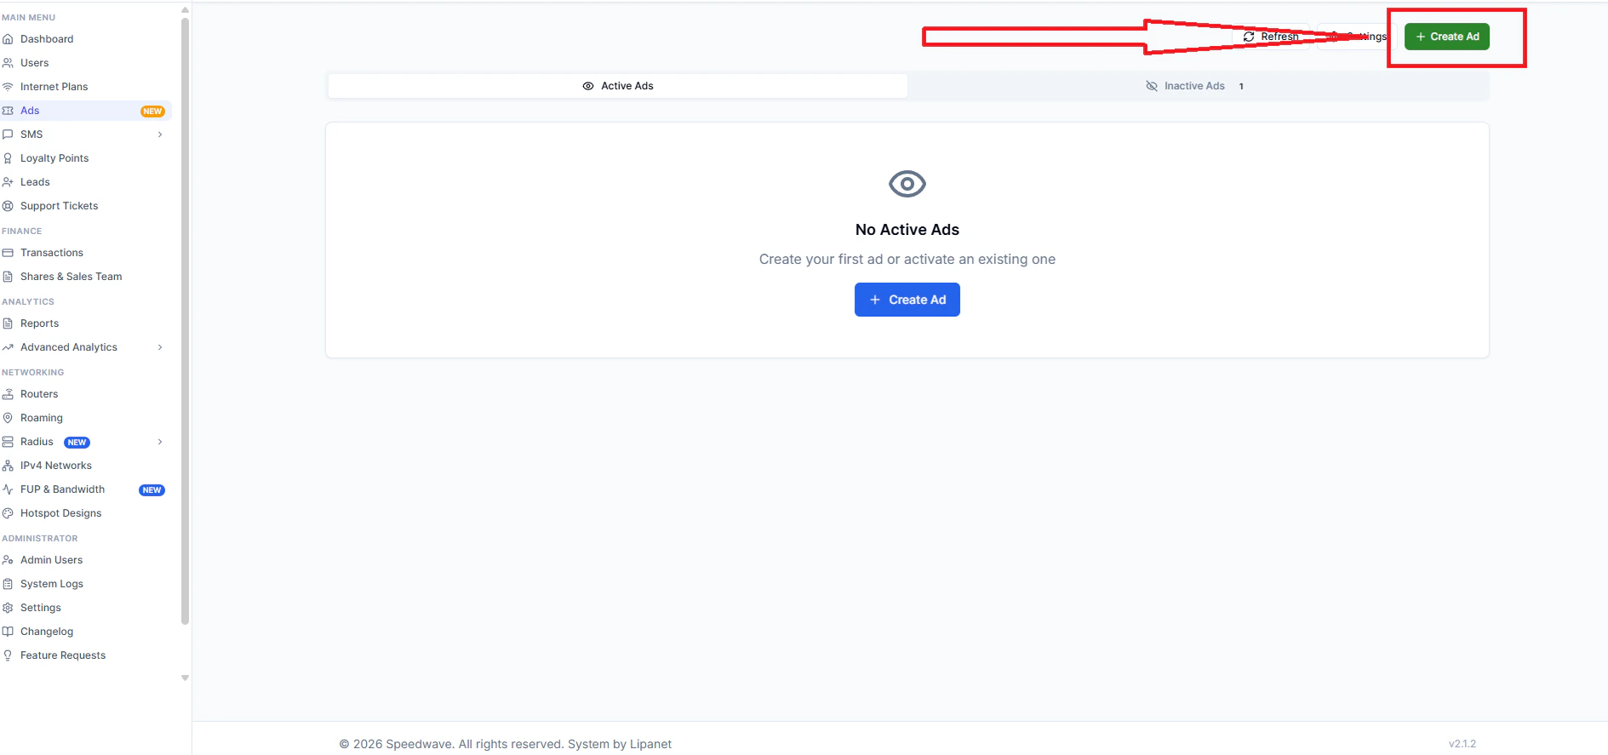Click the large eye icon above No Active Ads

point(907,184)
